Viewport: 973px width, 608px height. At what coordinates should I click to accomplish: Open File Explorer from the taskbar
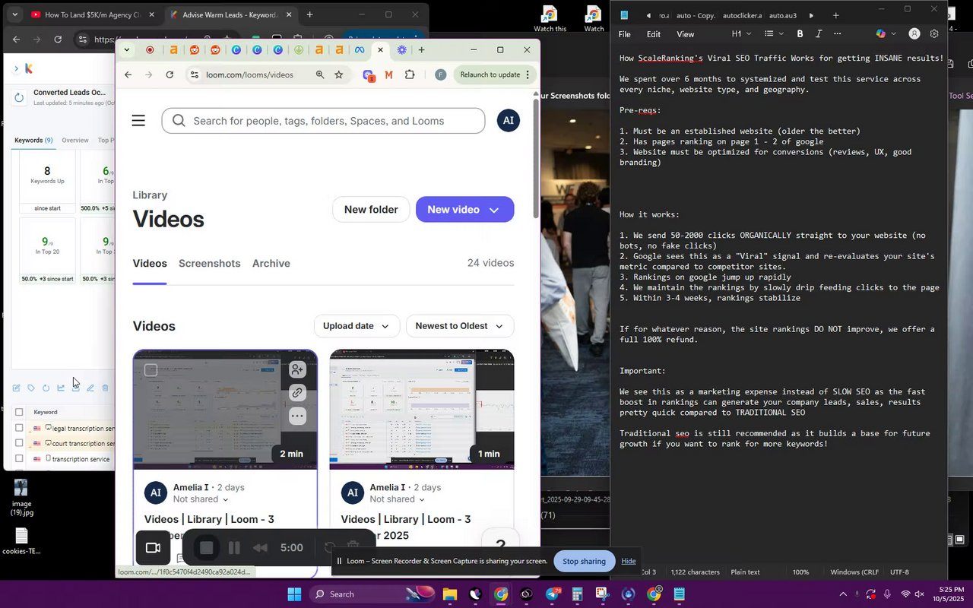(x=449, y=594)
